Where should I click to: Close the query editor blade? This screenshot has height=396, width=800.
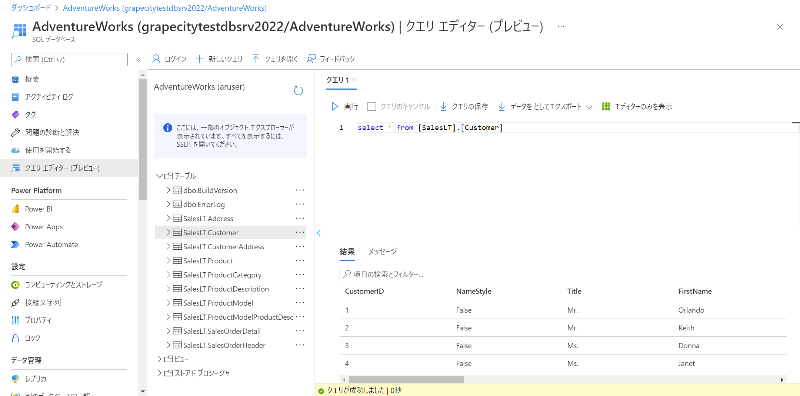click(780, 27)
